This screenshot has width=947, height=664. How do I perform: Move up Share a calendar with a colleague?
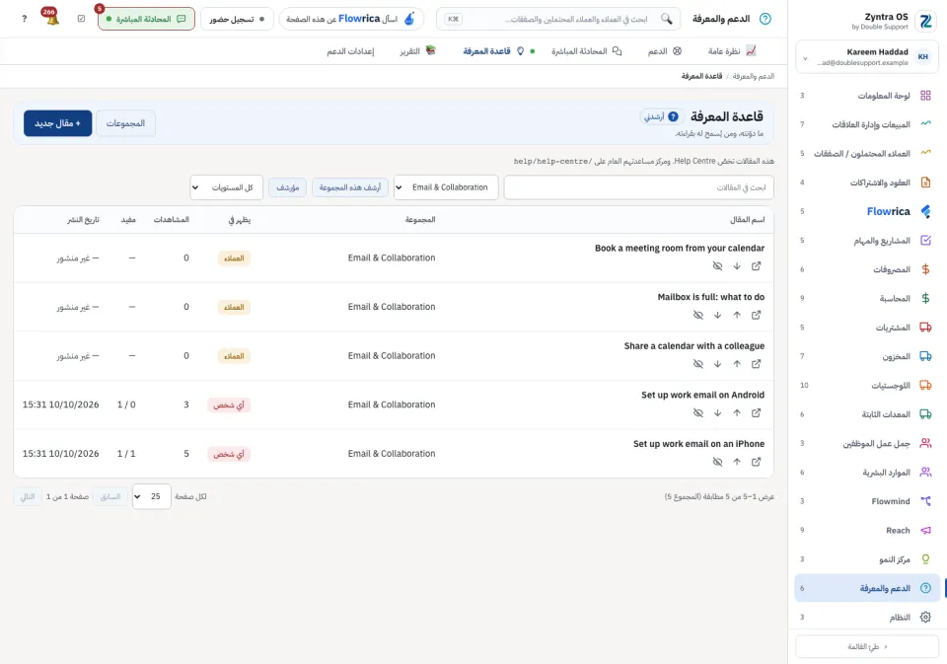[x=737, y=364]
